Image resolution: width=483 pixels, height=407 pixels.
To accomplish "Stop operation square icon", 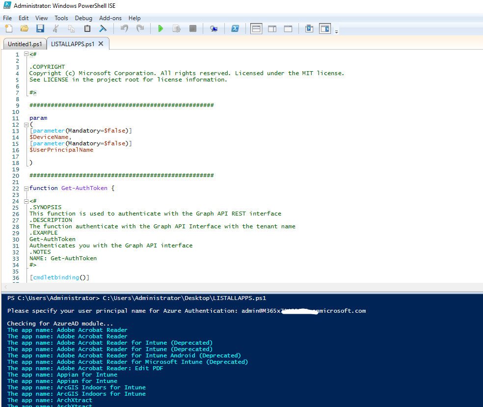I will (193, 28).
